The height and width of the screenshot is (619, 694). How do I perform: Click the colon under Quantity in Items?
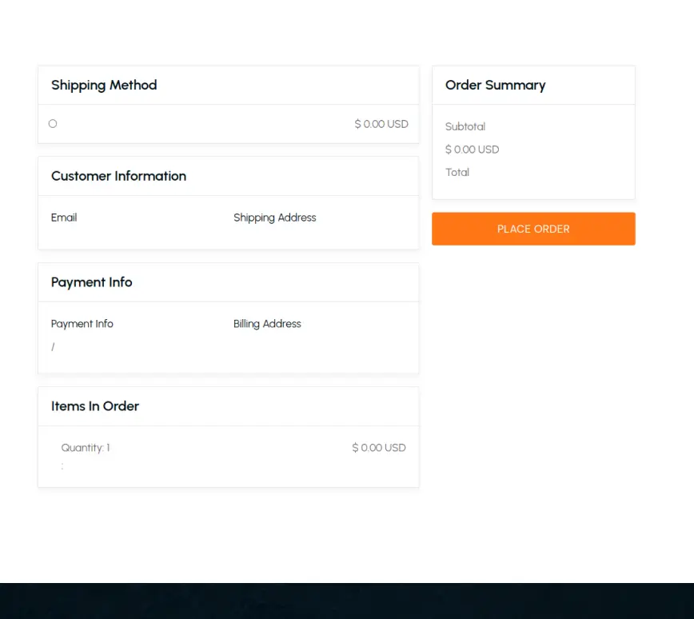pyautogui.click(x=62, y=465)
